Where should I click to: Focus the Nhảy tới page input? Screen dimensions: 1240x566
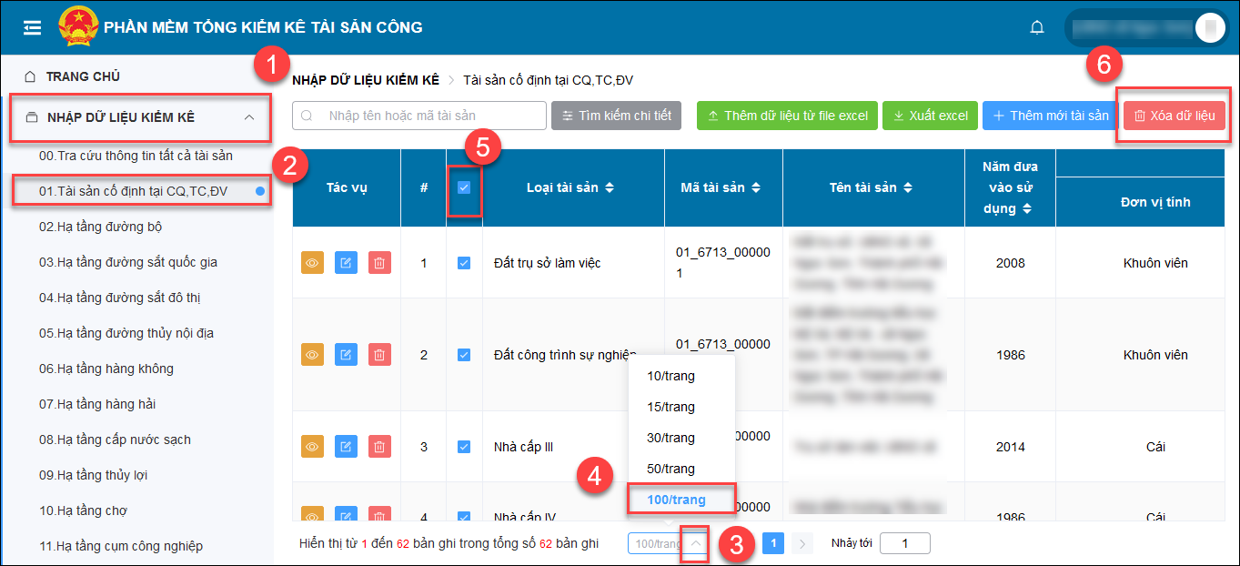tap(905, 543)
